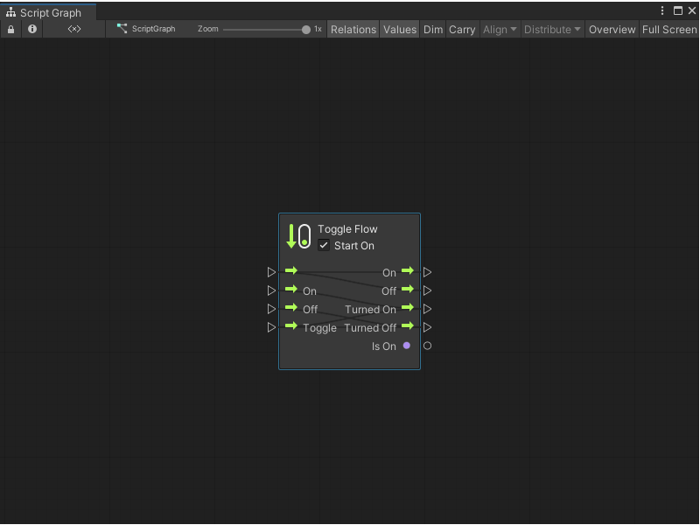Select the ScriptGraph breadcrumb icon
700x525 pixels.
point(122,29)
